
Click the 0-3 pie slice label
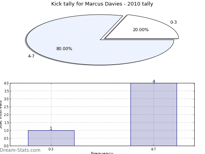tap(173, 22)
